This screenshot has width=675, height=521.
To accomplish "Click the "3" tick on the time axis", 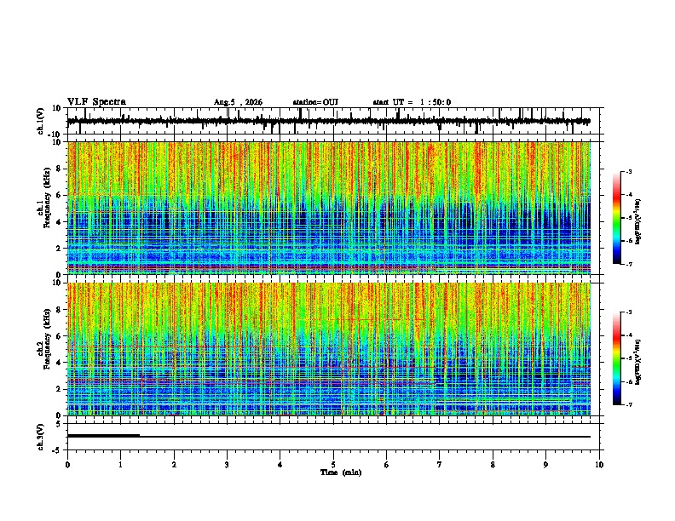I will [x=227, y=465].
